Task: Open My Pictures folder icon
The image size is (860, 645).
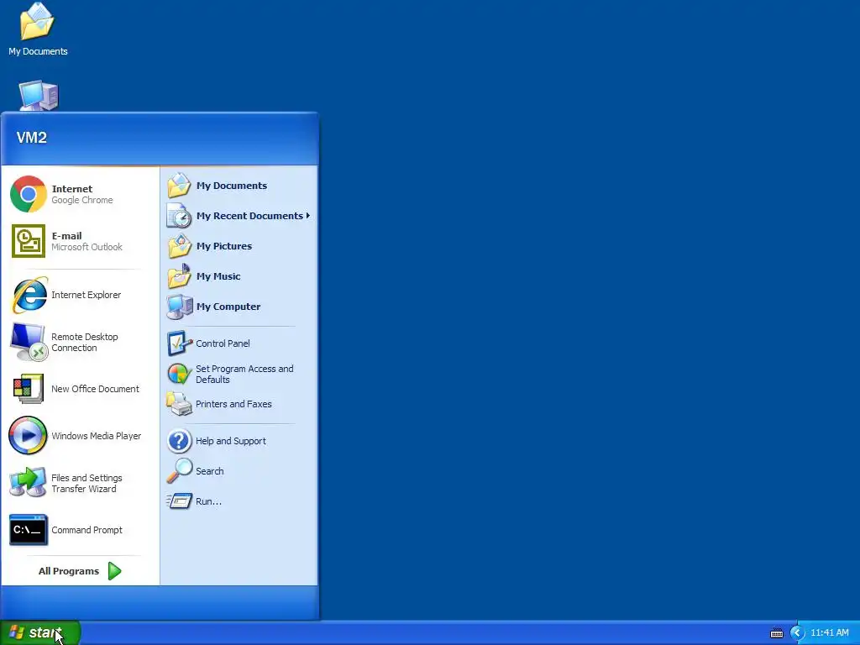Action: [x=180, y=246]
